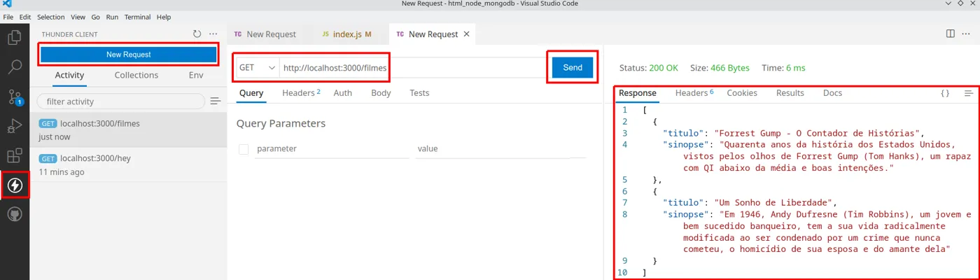The image size is (980, 280).
Task: Open the GitHub icon in the activity bar
Action: (14, 214)
